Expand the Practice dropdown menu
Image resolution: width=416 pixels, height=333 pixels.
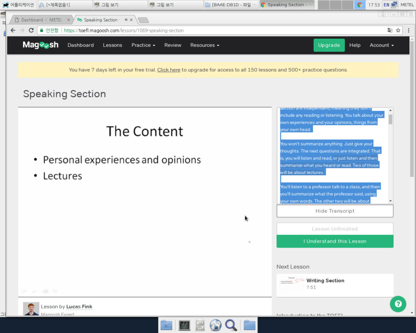click(x=143, y=45)
